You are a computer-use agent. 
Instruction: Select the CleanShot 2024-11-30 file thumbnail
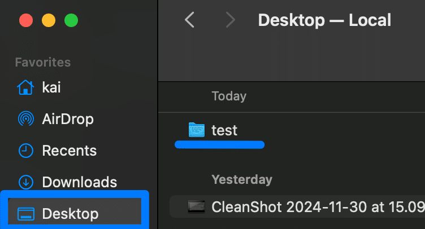coord(196,206)
